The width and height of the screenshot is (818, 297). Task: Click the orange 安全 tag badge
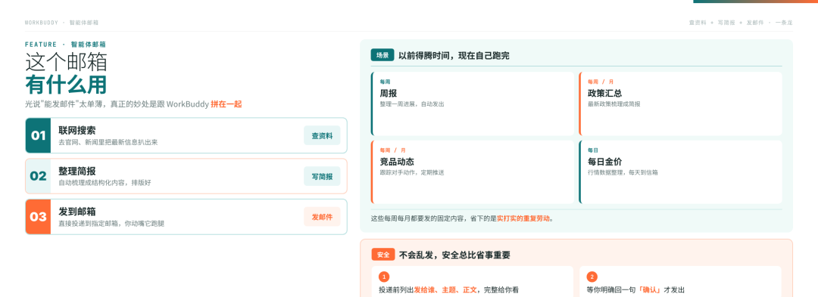tap(383, 255)
